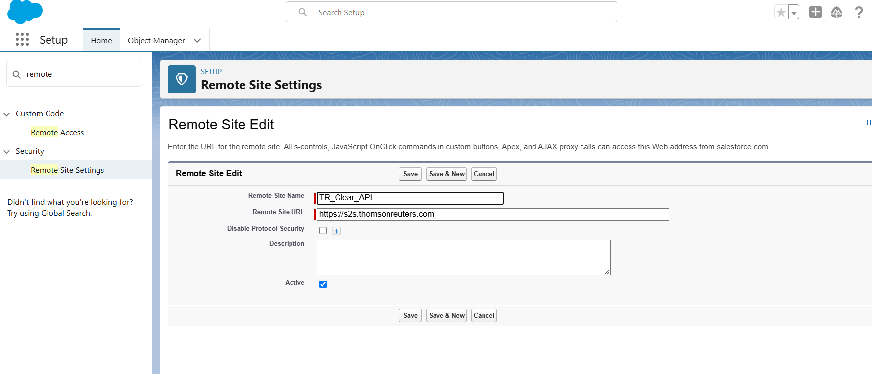Enable the Disable Protocol Security checkbox
This screenshot has height=374, width=872.
323,231
